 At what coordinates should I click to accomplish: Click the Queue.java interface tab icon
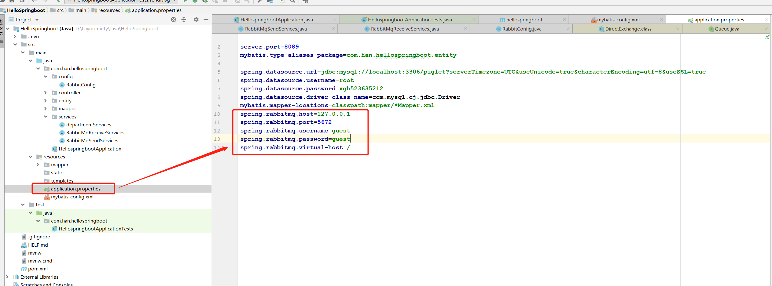(x=711, y=29)
